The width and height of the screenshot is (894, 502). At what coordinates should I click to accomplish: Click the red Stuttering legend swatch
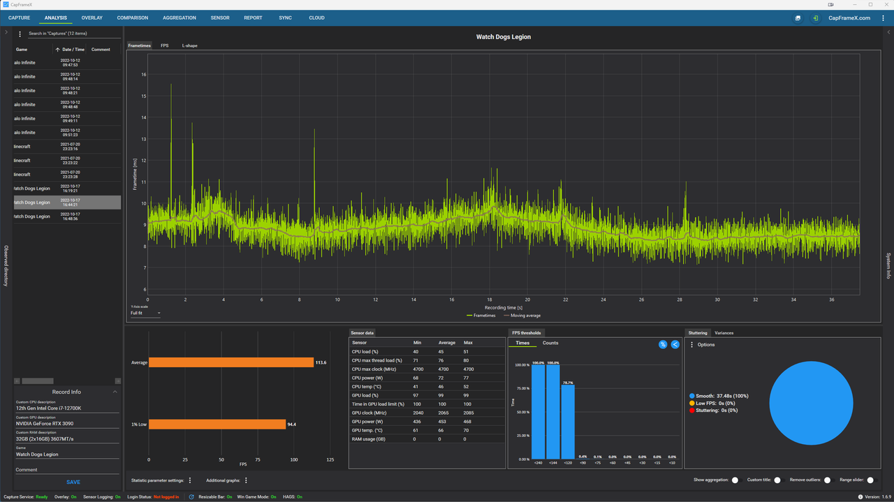(x=692, y=411)
